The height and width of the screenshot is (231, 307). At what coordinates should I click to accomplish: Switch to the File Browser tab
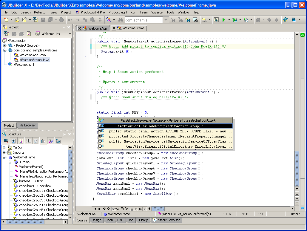[x=27, y=125]
